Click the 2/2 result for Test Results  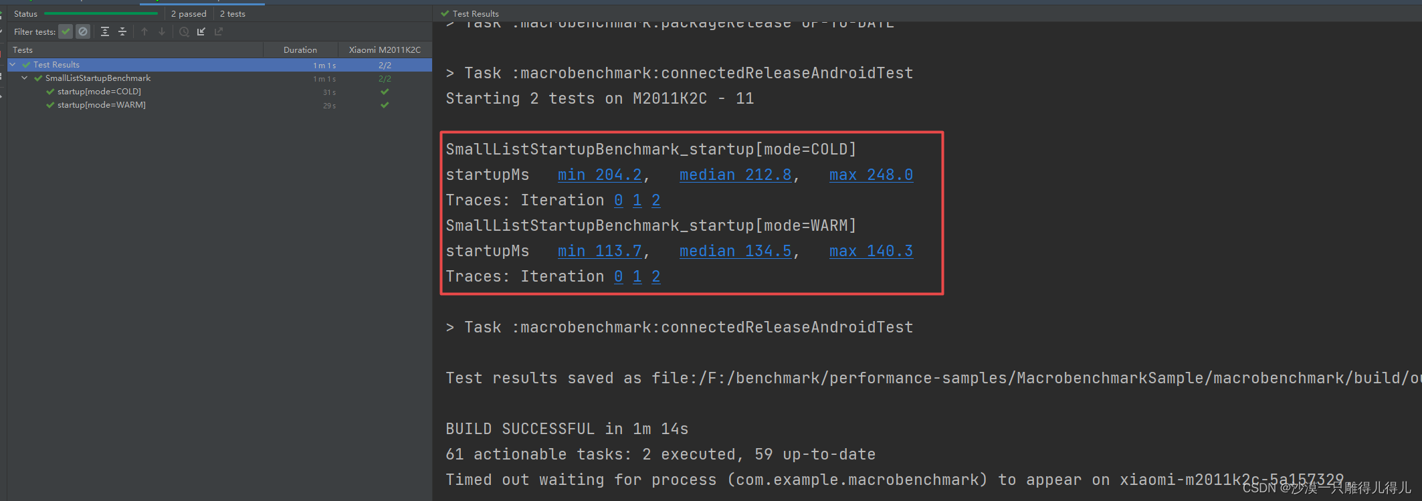pos(385,65)
